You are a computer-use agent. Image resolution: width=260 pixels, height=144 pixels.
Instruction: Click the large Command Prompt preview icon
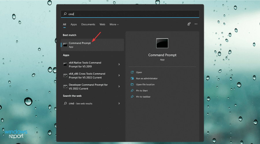coord(162,43)
